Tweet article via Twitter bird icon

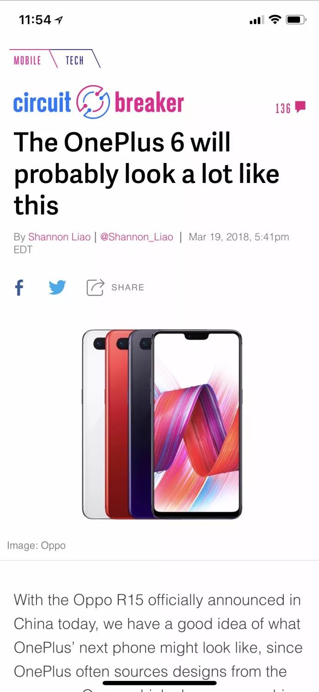[57, 288]
